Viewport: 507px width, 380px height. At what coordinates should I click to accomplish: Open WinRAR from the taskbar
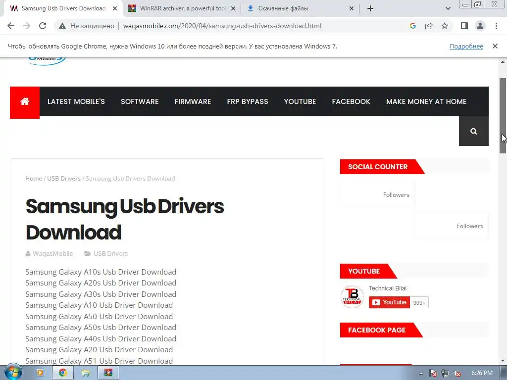(108, 373)
